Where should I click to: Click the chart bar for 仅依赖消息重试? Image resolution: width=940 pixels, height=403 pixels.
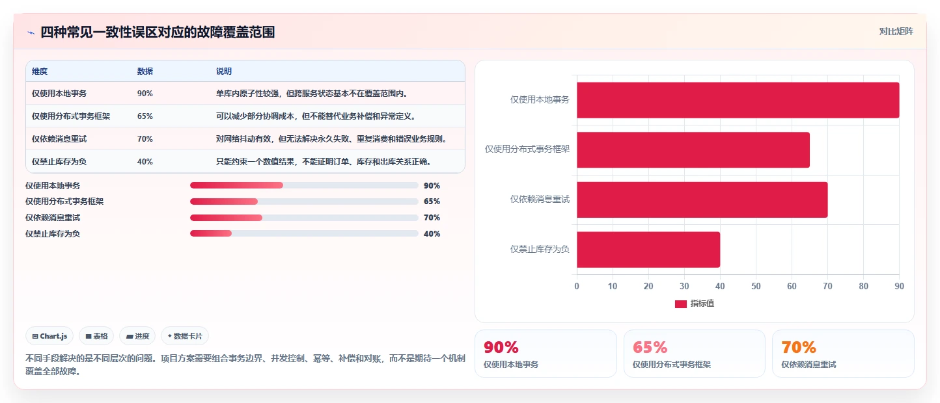click(702, 200)
